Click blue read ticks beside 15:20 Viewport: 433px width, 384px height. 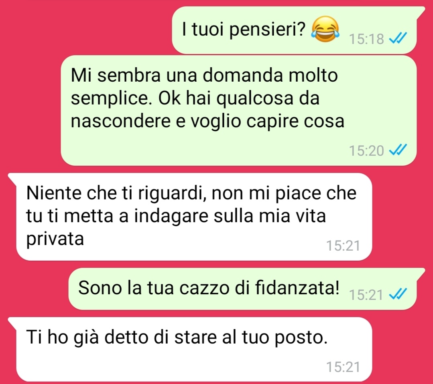pyautogui.click(x=398, y=150)
